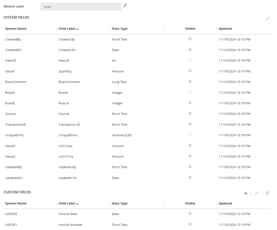
Task: Click System Name header in System Fields
Action: [x=16, y=29]
